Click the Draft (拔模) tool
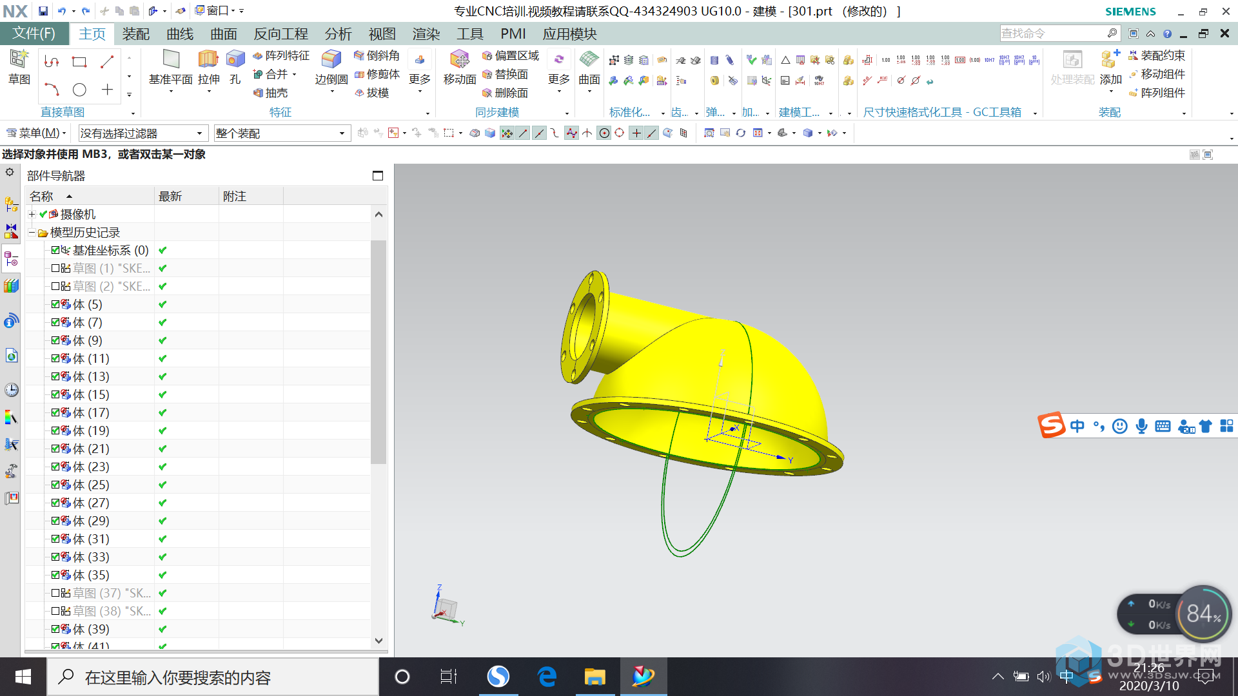 pos(371,93)
